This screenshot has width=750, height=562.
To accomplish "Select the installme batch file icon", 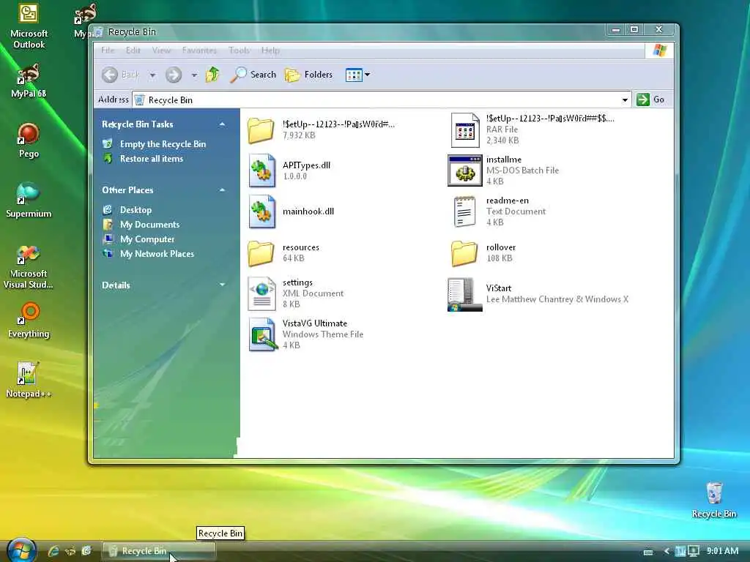I will pyautogui.click(x=465, y=170).
